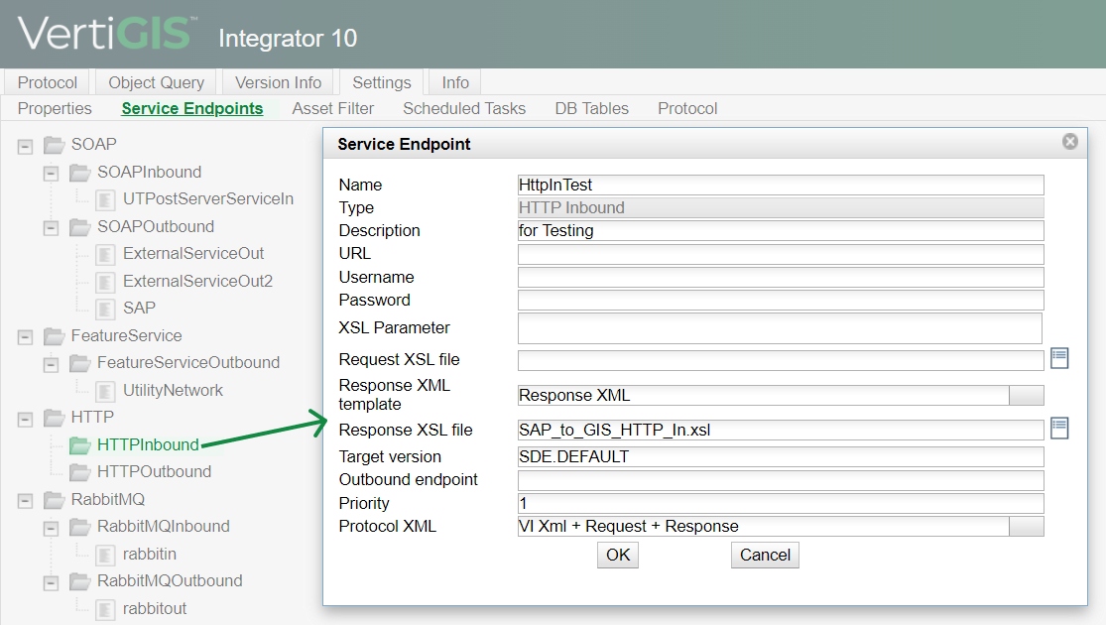The height and width of the screenshot is (625, 1106).
Task: Click into the Password field
Action: [x=780, y=300]
